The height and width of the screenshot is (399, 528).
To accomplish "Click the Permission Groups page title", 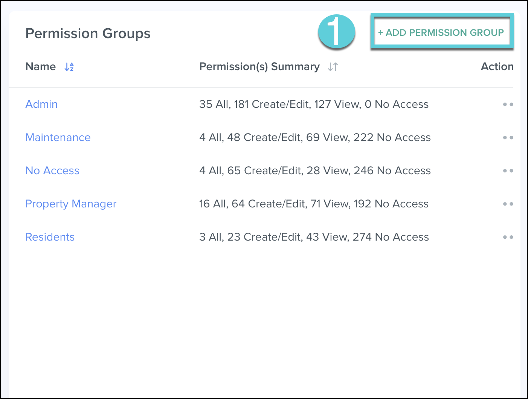I will point(88,33).
